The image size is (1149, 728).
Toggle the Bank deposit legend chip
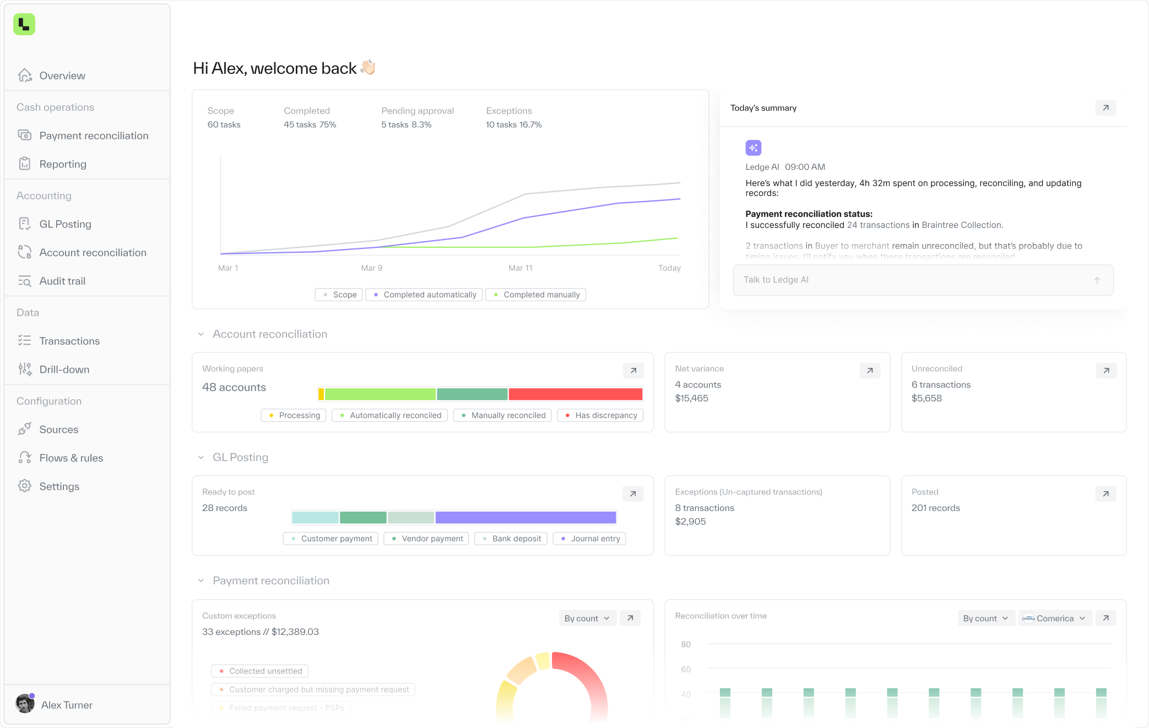click(x=511, y=539)
